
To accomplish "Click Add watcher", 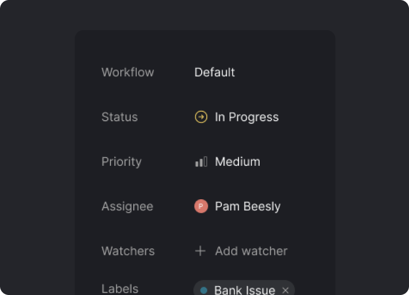I will point(251,251).
